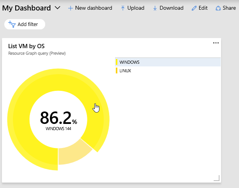Click the Upload arrow icon

(x=123, y=8)
